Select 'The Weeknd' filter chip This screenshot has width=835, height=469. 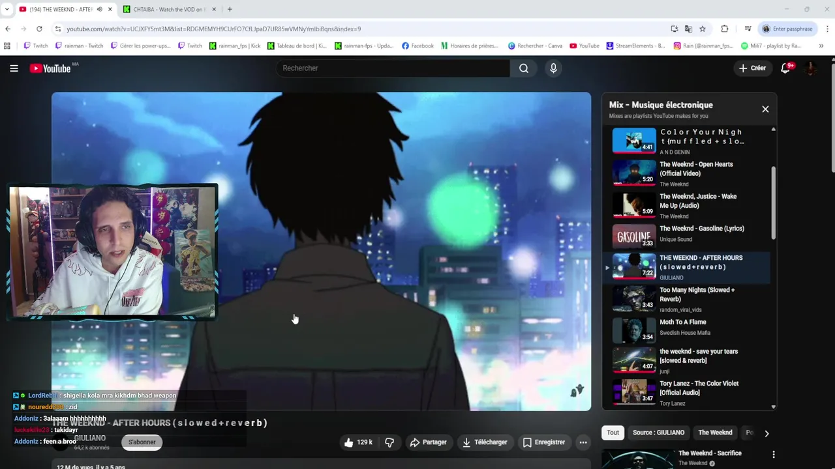coord(715,433)
